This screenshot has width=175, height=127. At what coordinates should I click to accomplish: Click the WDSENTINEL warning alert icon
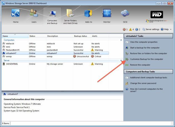[92, 64]
